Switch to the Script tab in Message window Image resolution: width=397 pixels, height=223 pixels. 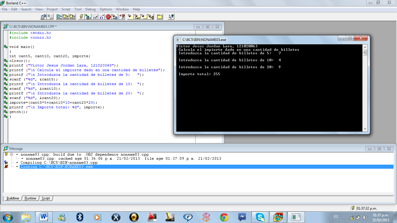click(x=46, y=198)
